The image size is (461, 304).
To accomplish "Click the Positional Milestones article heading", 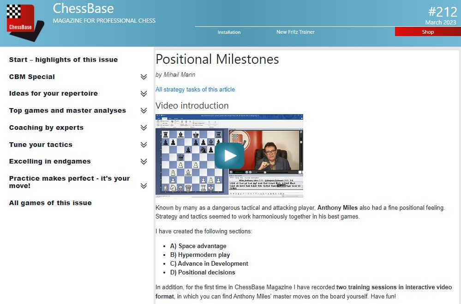I will 217,59.
